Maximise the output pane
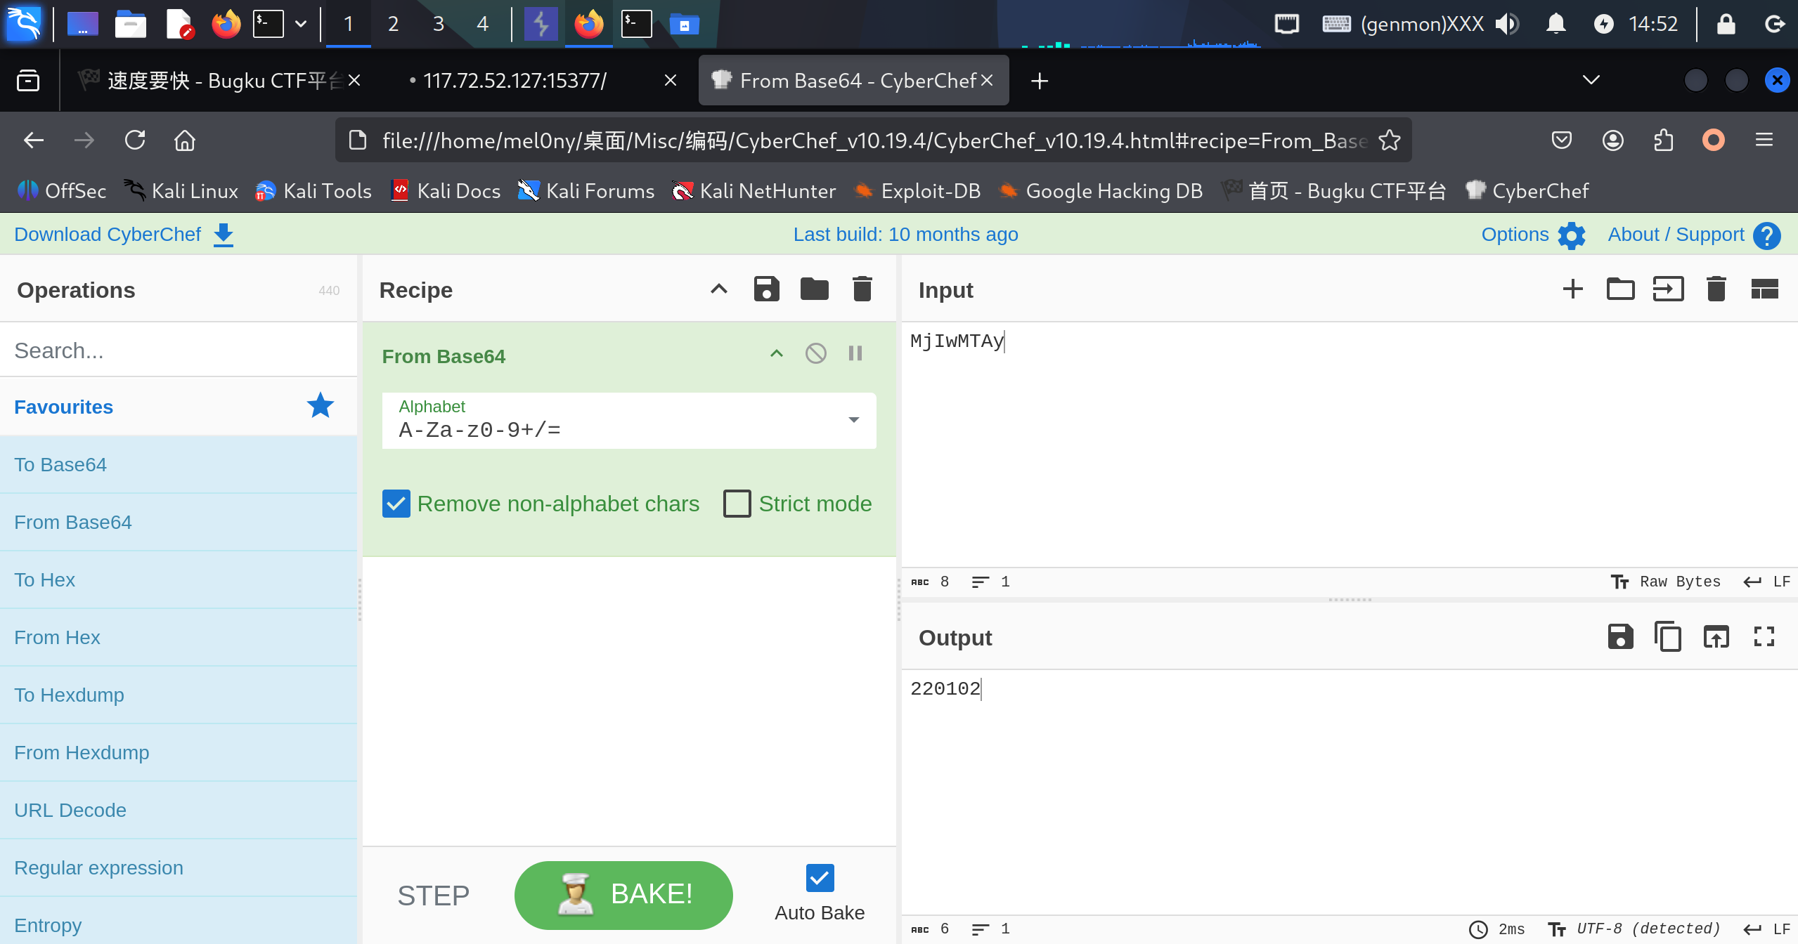 [1764, 637]
